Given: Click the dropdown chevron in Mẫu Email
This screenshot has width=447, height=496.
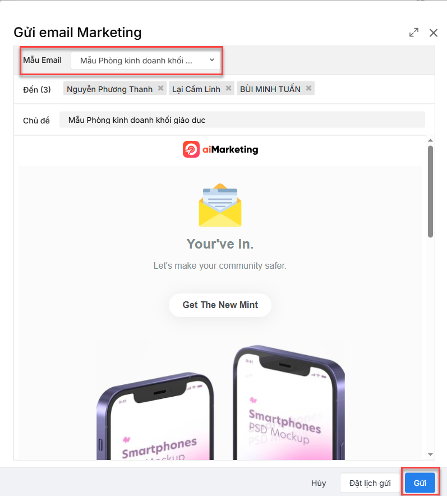Looking at the screenshot, I should tap(212, 60).
